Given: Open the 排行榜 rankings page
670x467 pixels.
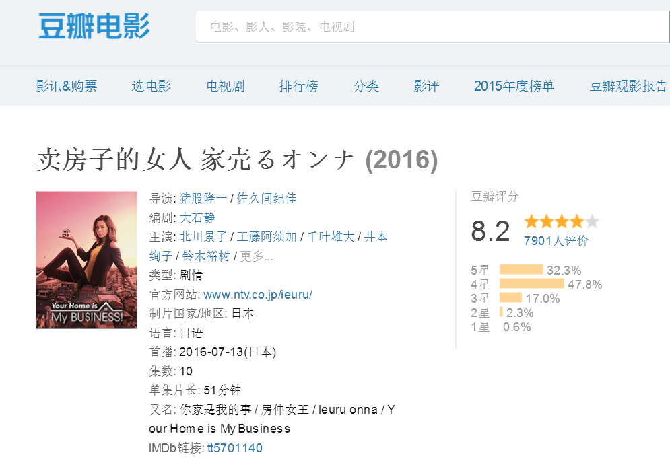Looking at the screenshot, I should coord(298,86).
